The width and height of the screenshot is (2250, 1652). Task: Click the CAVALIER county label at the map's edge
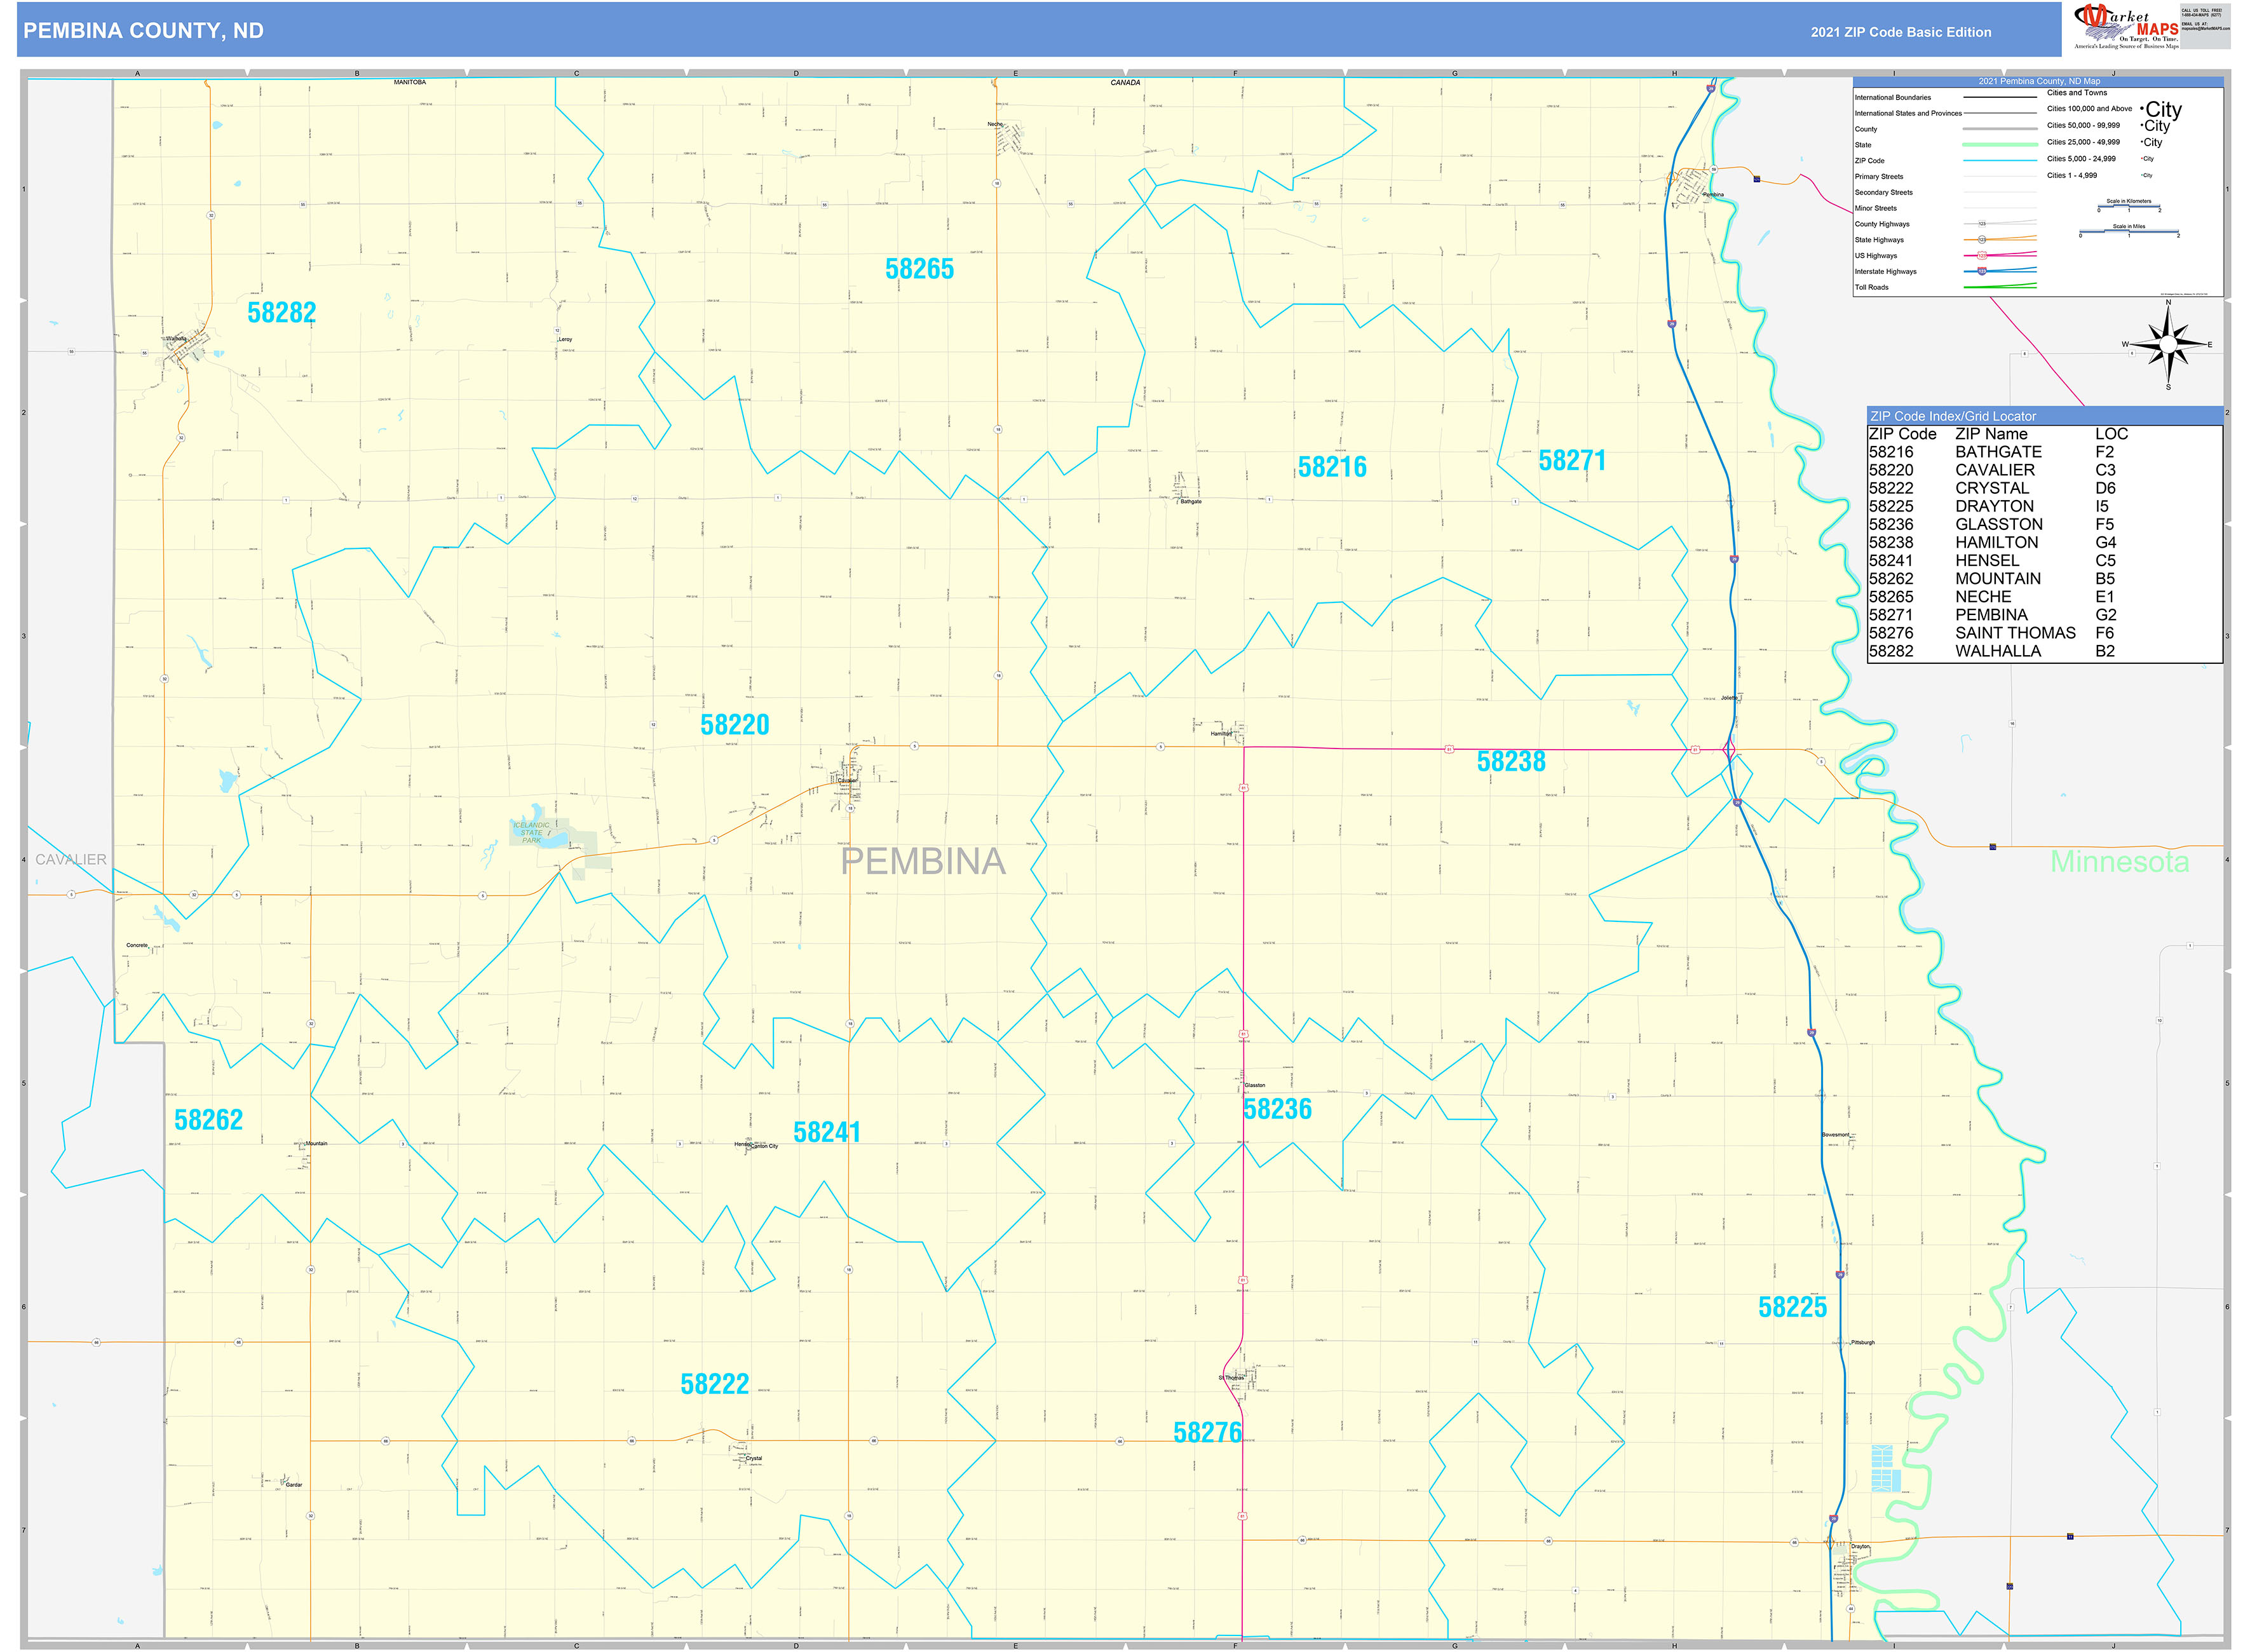point(71,860)
